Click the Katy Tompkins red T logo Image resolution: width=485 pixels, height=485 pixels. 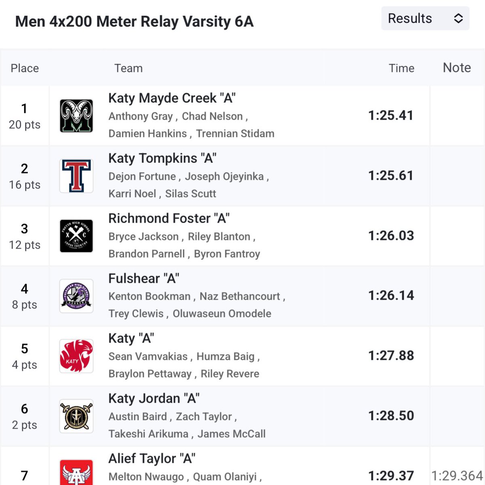(x=76, y=176)
